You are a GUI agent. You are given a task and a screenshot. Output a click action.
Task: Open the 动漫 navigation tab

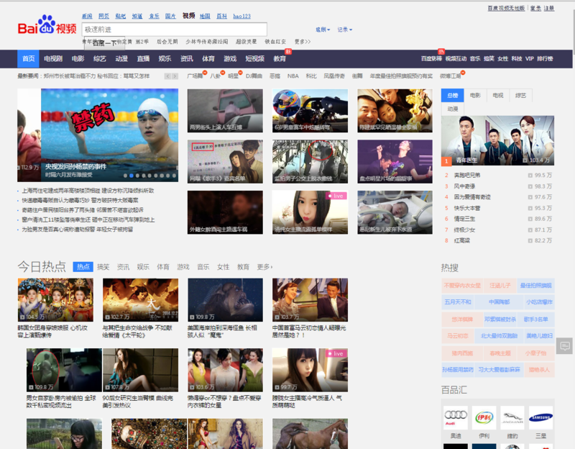pos(121,59)
